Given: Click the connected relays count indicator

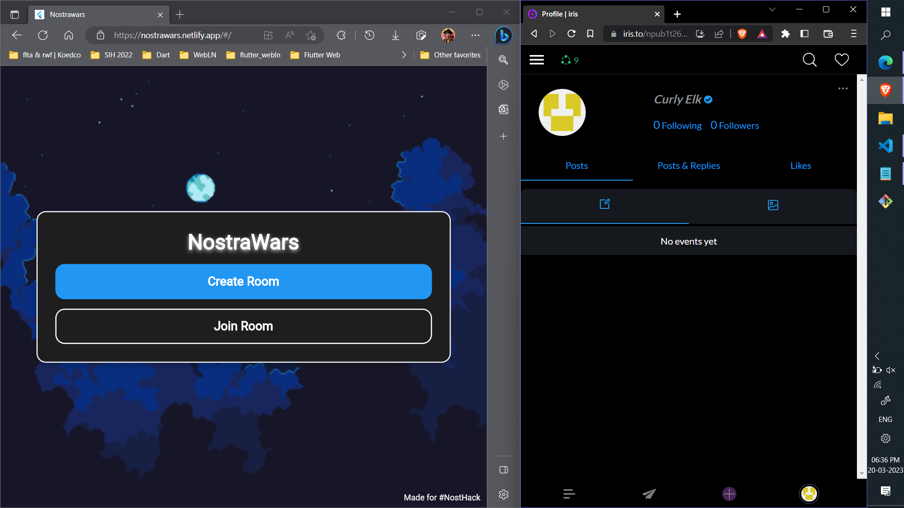Looking at the screenshot, I should point(570,60).
